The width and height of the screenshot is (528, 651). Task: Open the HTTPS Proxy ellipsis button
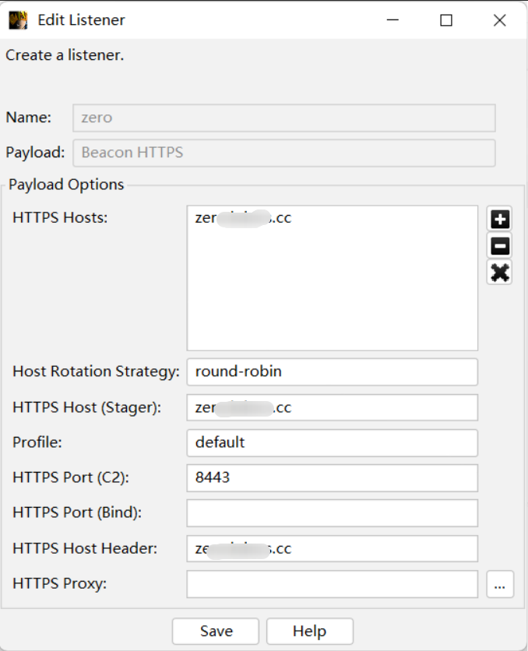pos(500,584)
